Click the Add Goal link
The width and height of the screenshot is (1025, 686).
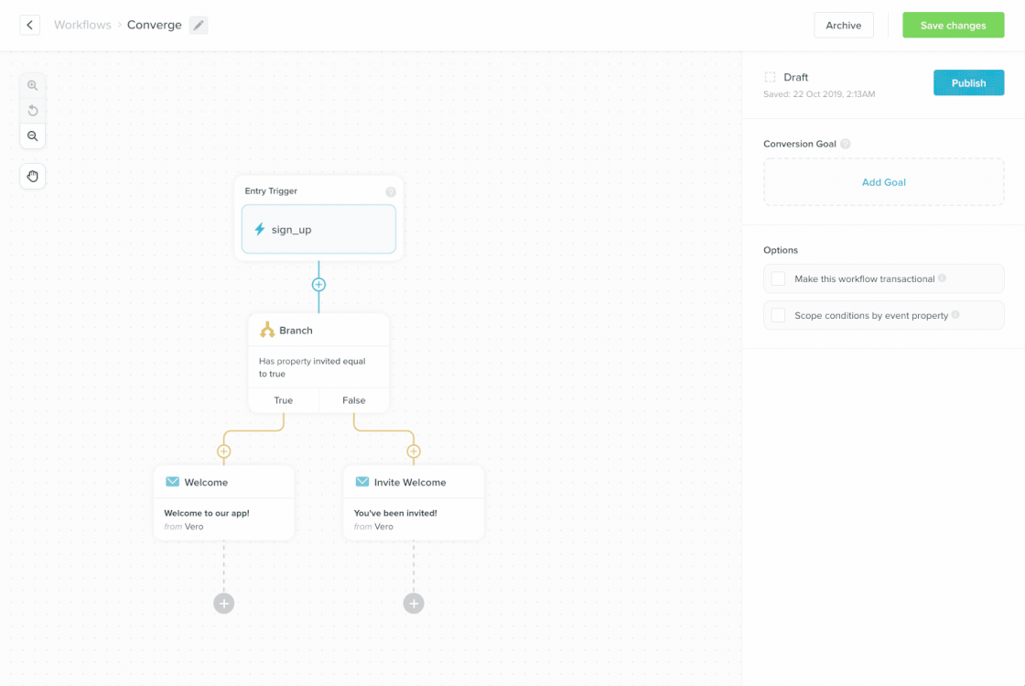(x=883, y=182)
